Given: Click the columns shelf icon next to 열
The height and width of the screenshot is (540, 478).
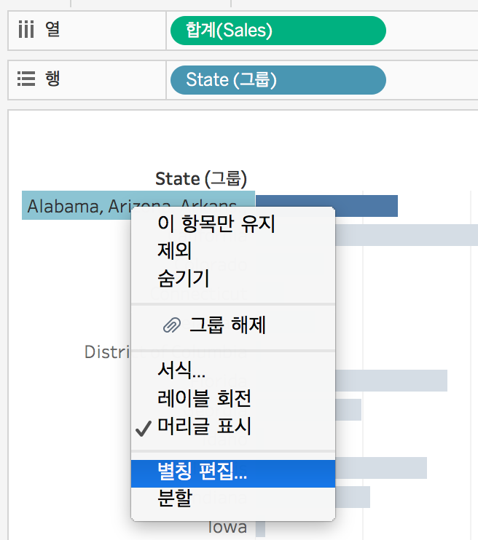Looking at the screenshot, I should pos(26,29).
